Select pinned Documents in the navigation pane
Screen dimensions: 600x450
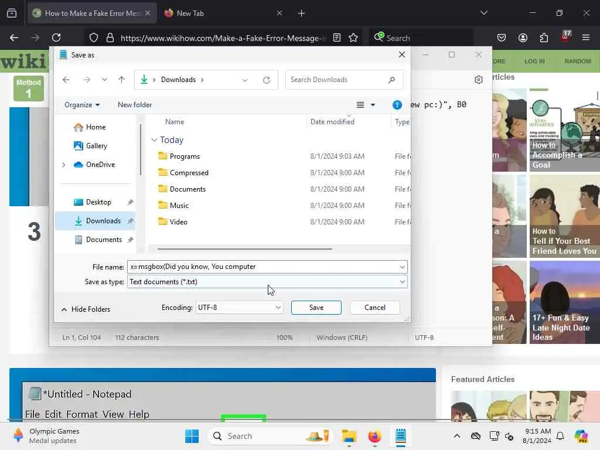98,240
